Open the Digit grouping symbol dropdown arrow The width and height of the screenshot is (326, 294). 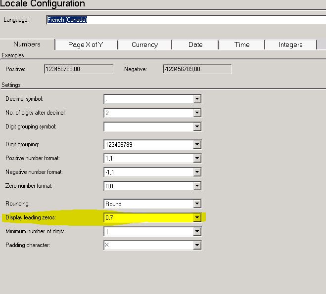(197, 126)
